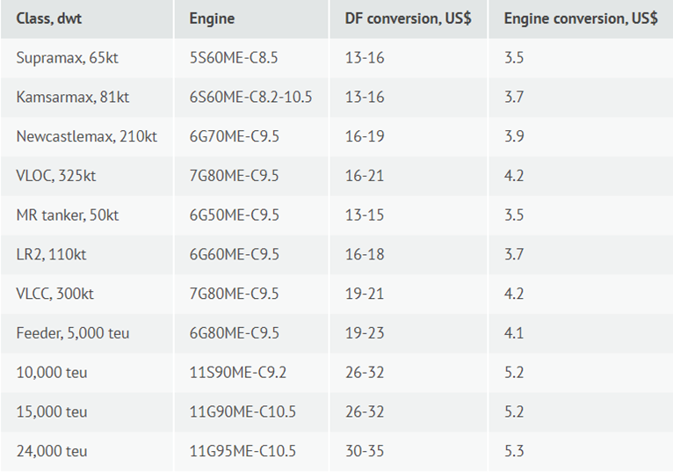Select the "Feeder, 5,000 teu" cell

(73, 333)
